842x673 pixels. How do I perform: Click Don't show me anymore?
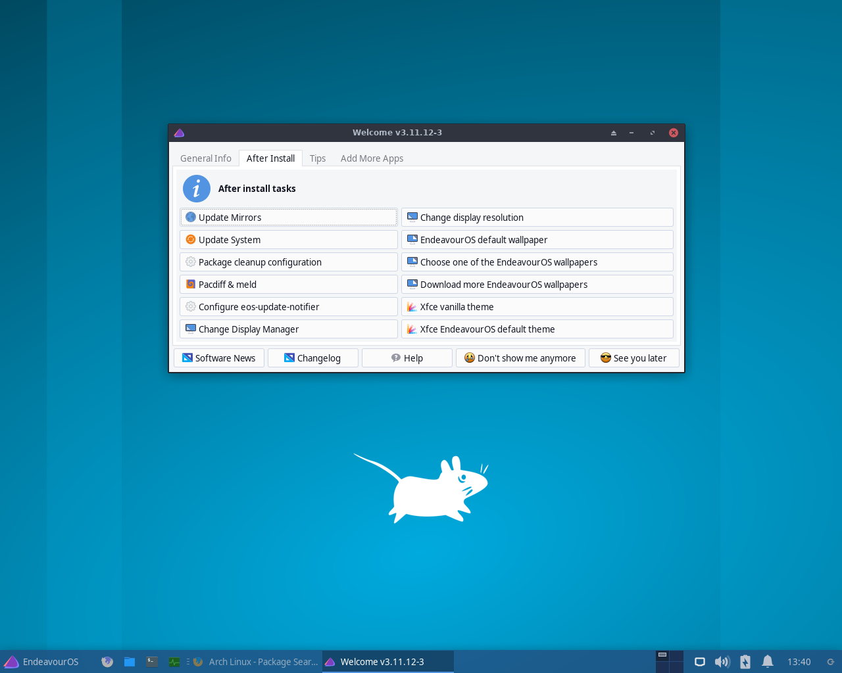pos(520,358)
